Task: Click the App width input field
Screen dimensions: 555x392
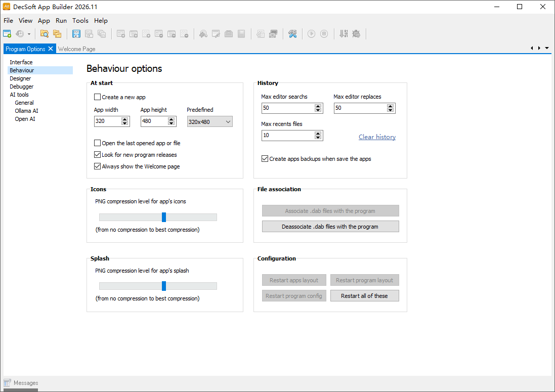Action: (x=108, y=121)
